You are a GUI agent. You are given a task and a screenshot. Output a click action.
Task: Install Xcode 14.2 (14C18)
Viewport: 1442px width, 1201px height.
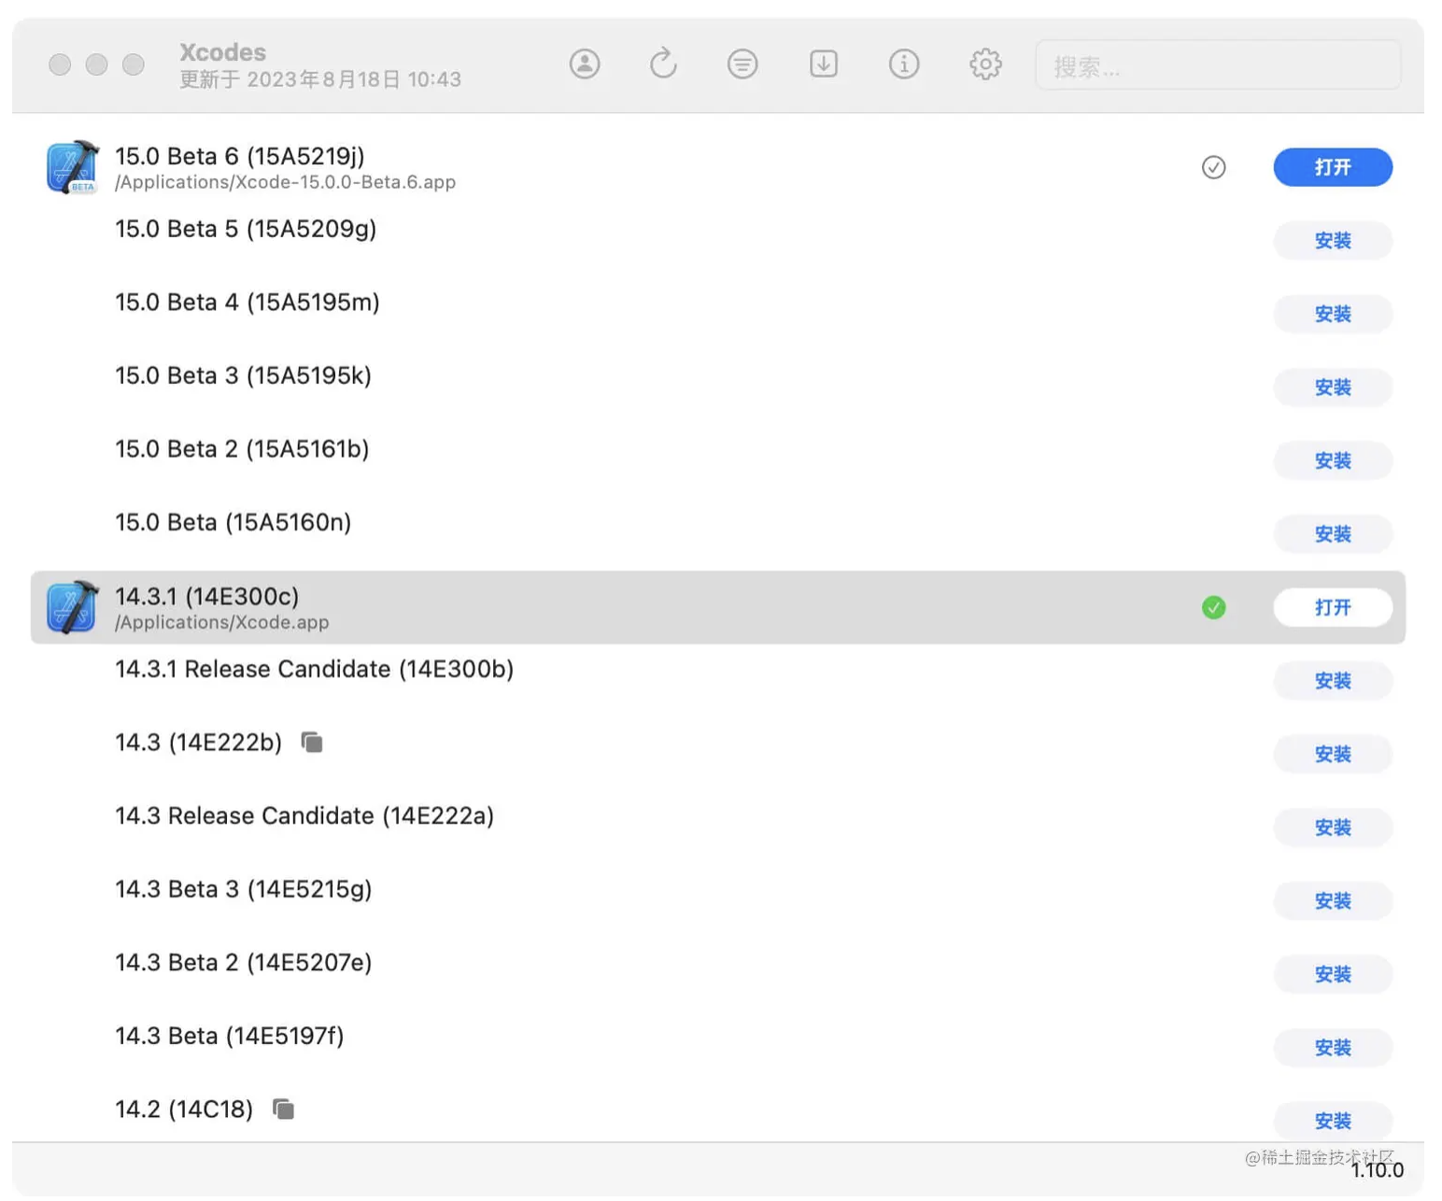pos(1333,1121)
